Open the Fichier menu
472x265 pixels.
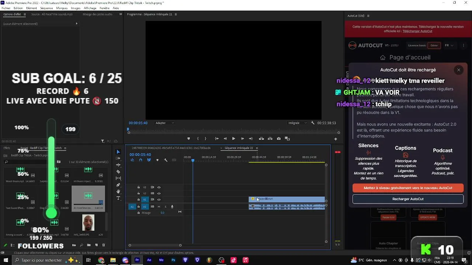point(6,8)
